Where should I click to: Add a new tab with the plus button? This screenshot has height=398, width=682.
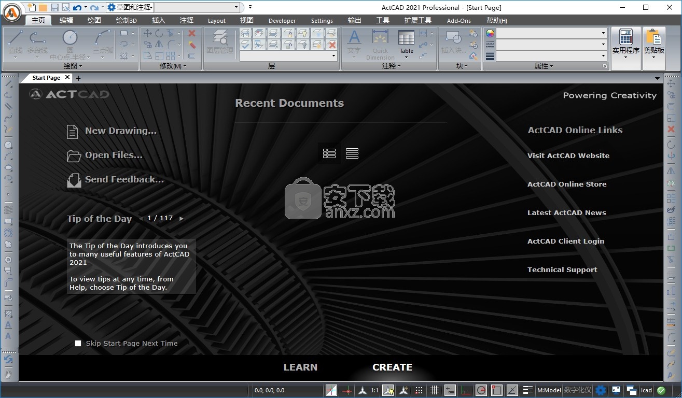coord(78,78)
